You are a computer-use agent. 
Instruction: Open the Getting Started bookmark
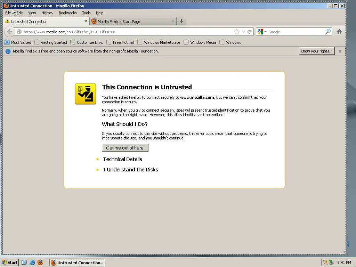[x=51, y=42]
